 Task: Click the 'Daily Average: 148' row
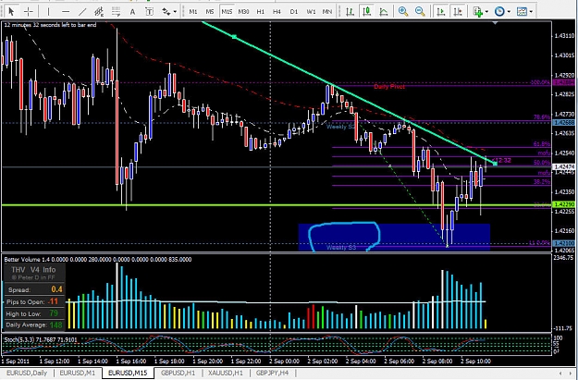(x=34, y=325)
